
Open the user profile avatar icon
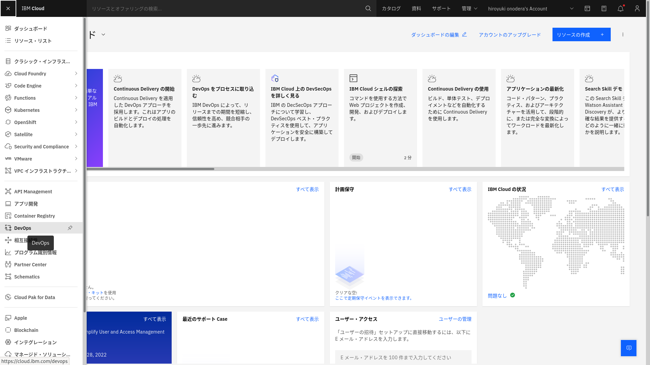pos(637,8)
